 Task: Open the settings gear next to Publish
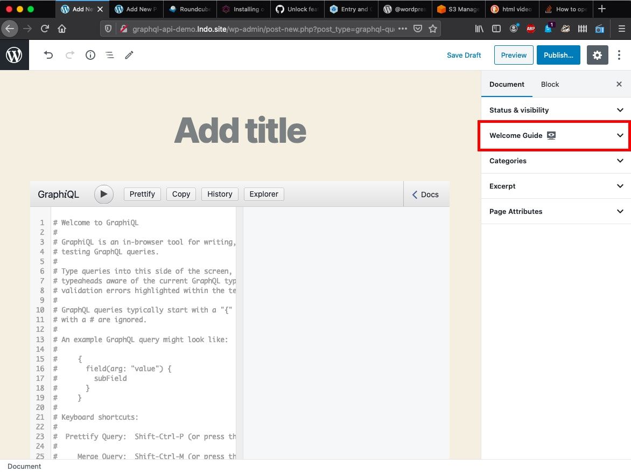pyautogui.click(x=597, y=54)
